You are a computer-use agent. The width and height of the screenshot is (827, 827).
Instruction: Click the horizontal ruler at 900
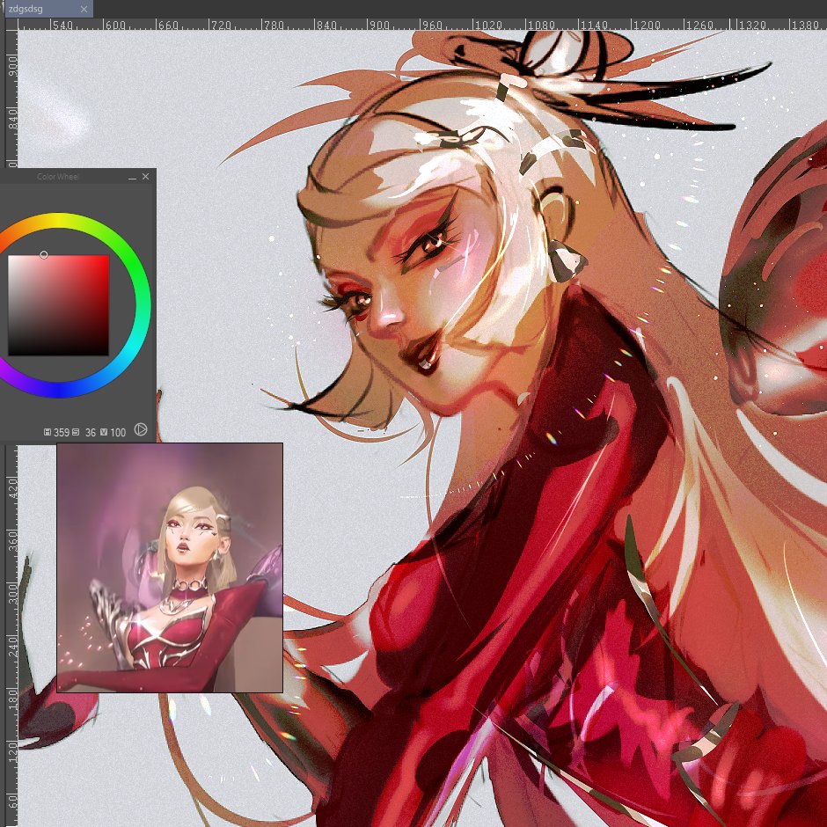[x=378, y=25]
